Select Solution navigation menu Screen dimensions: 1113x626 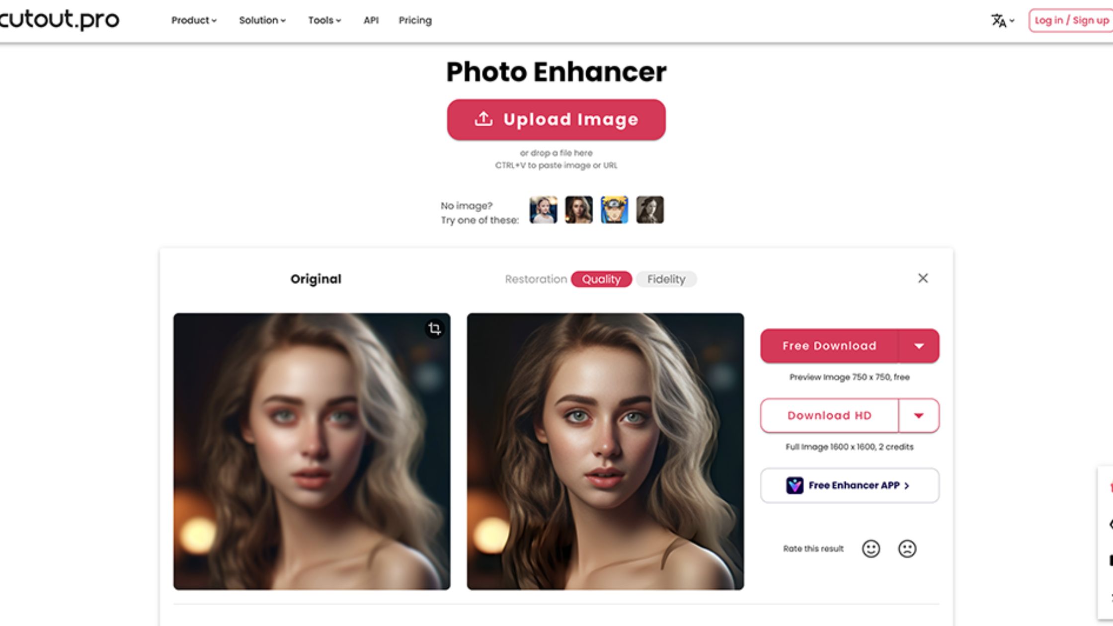(262, 21)
